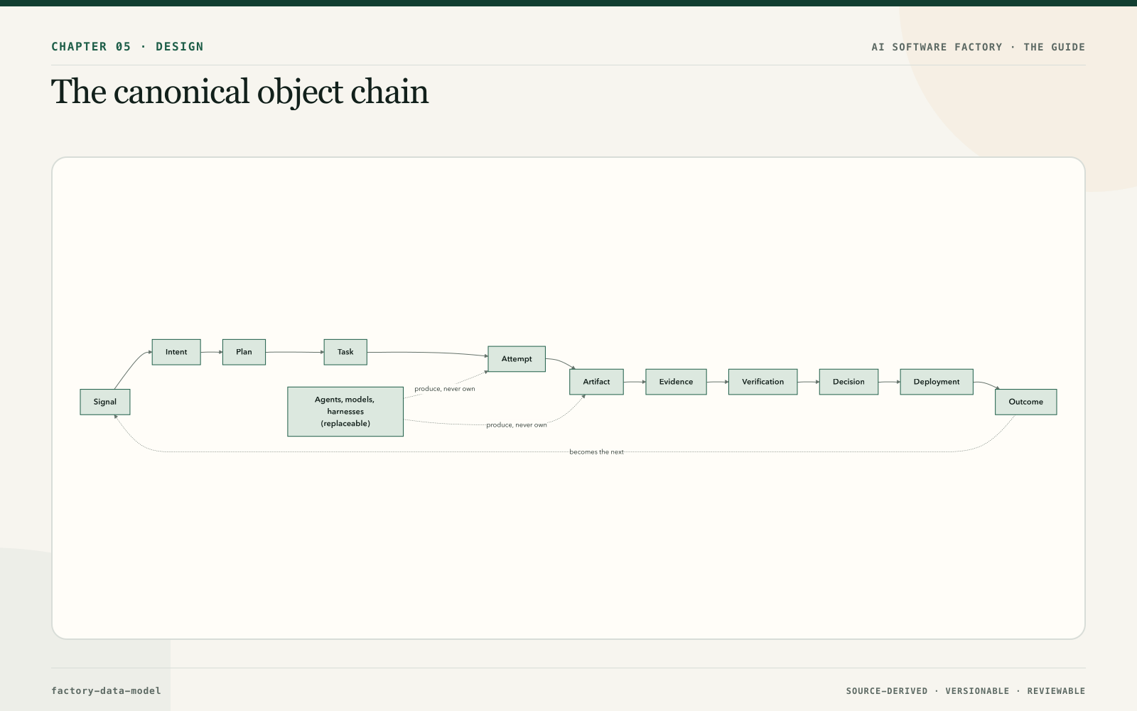The height and width of the screenshot is (711, 1137).
Task: Click the Signal node box
Action: coord(105,402)
